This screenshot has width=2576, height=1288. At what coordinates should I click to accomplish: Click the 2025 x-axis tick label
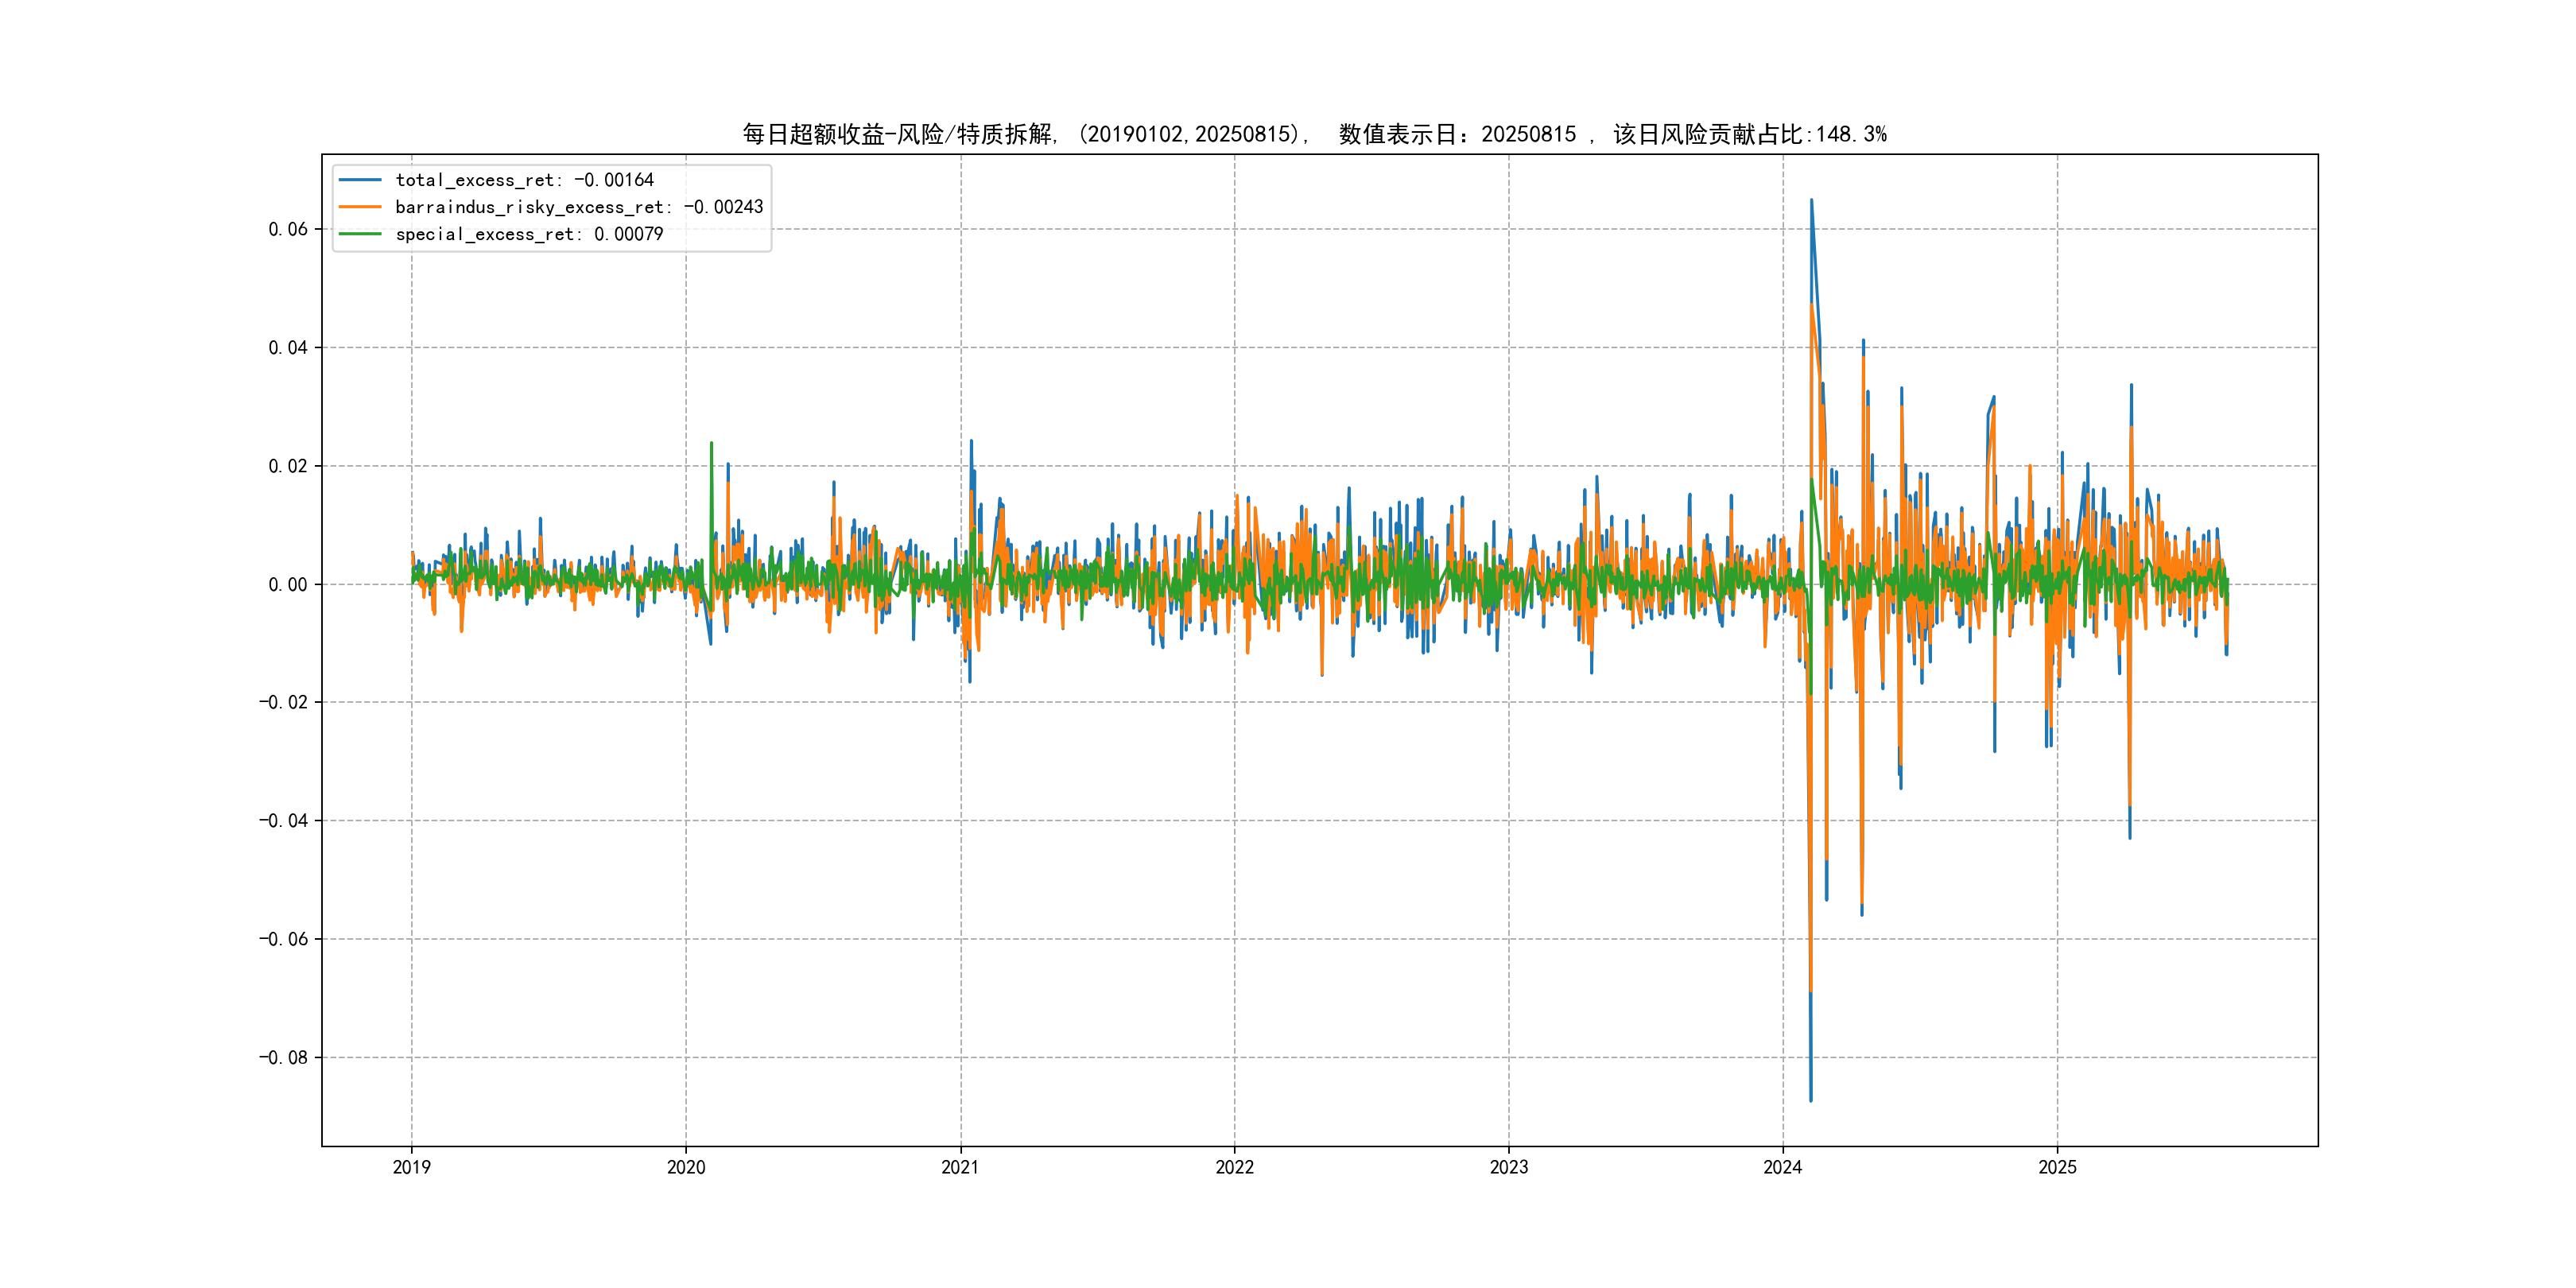point(2057,1167)
